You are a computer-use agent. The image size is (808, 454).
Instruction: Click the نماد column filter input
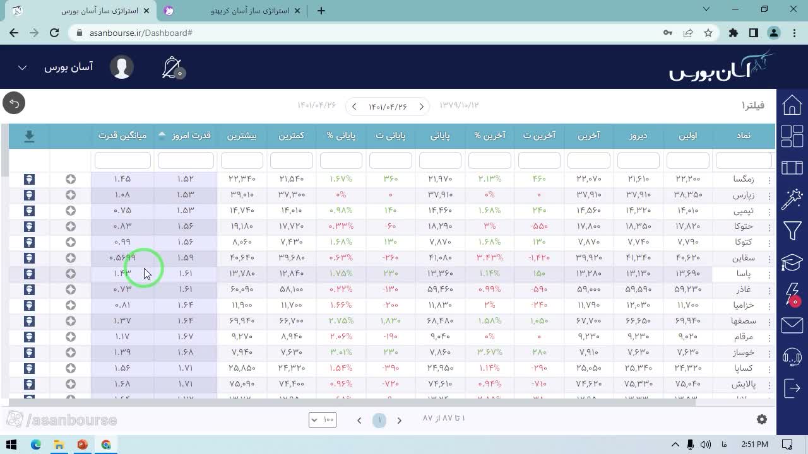pyautogui.click(x=744, y=160)
